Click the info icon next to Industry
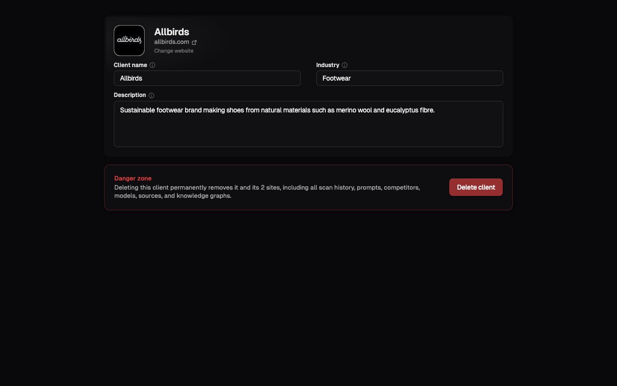The height and width of the screenshot is (386, 617). pos(345,65)
